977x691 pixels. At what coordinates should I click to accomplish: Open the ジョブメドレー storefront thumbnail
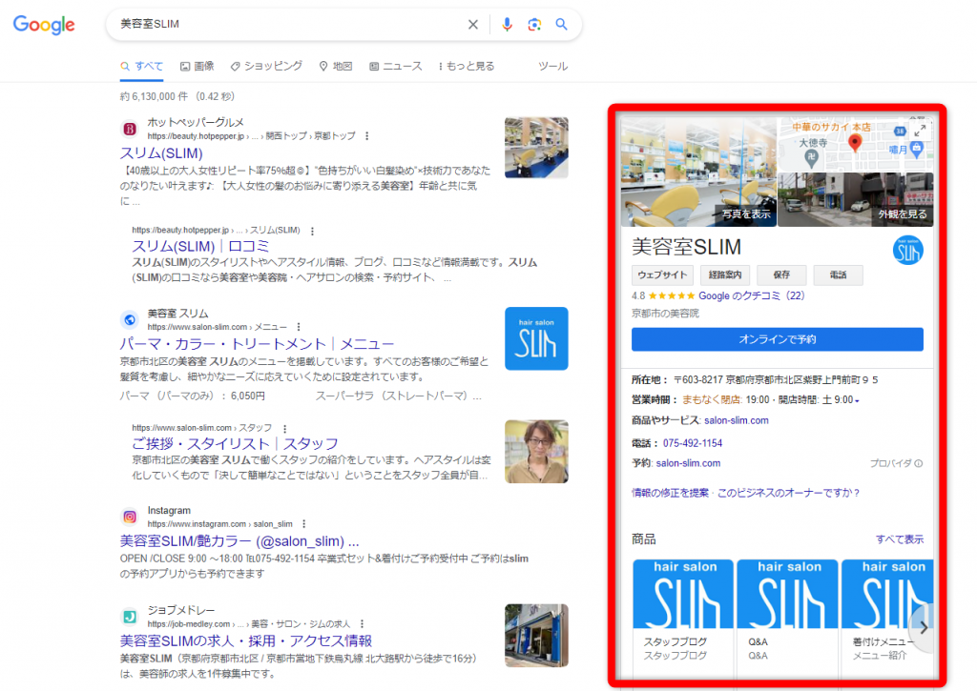pos(536,636)
